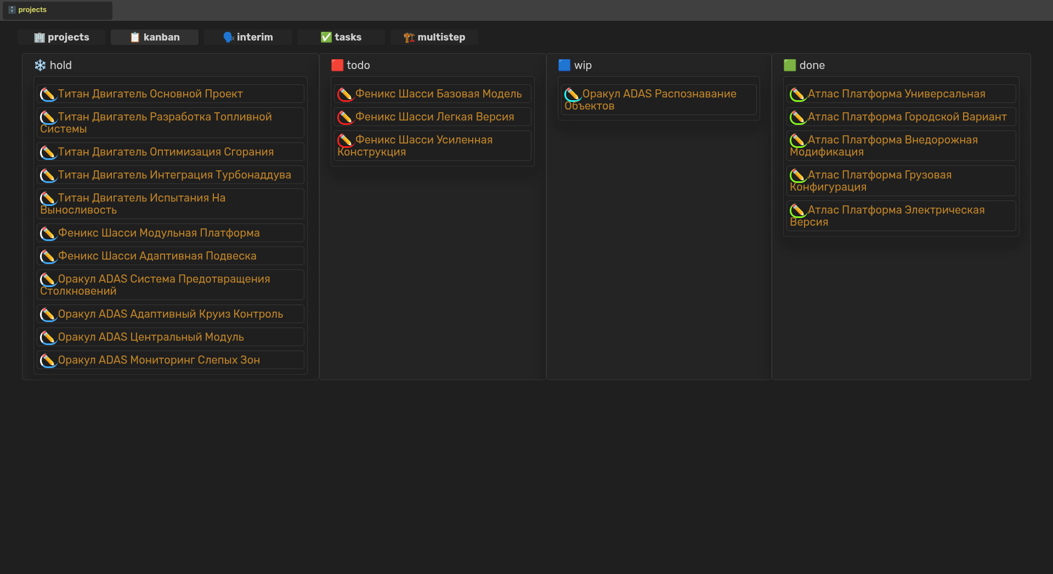
Task: Open Атлас Платформа Электрическая Версия link
Action: click(x=896, y=210)
